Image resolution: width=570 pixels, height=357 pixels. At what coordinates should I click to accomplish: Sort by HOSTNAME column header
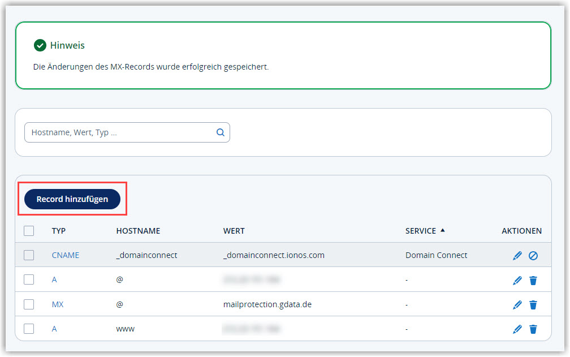coord(138,231)
